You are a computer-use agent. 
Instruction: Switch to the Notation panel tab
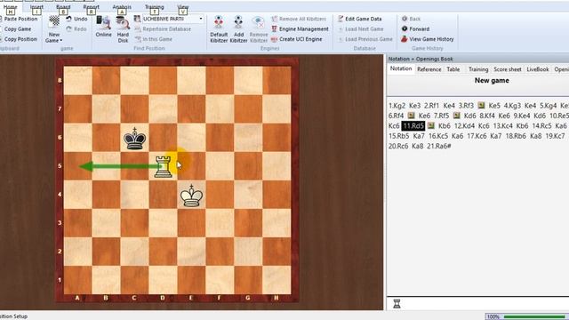pos(401,68)
